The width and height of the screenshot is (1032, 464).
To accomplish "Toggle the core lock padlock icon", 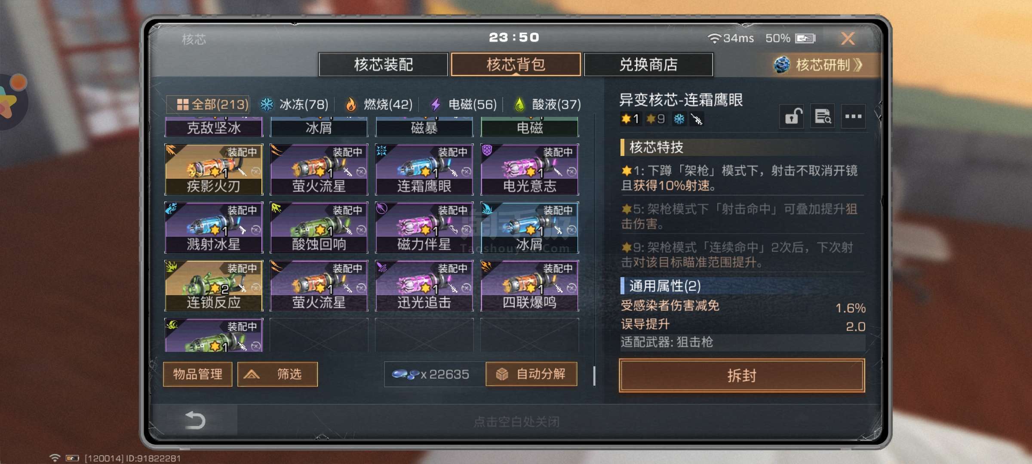I will (x=792, y=116).
